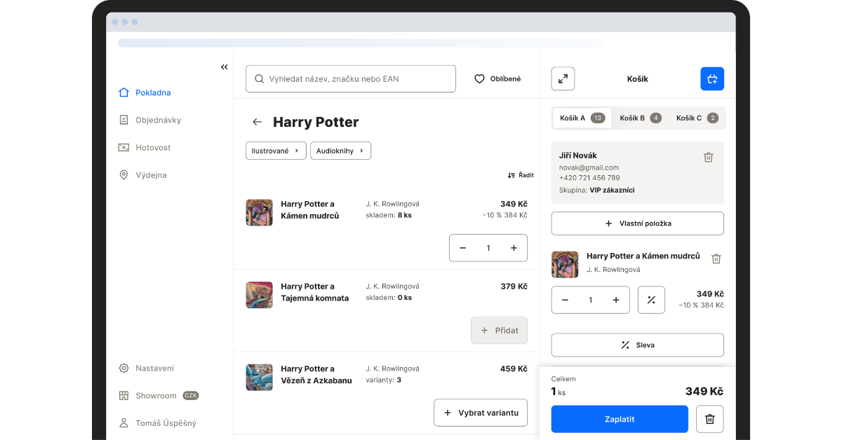Decrease Kámen mudrců quantity in product list
842x440 pixels.
[463, 248]
